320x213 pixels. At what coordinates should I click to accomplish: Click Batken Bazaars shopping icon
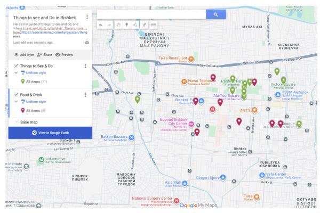(131, 137)
